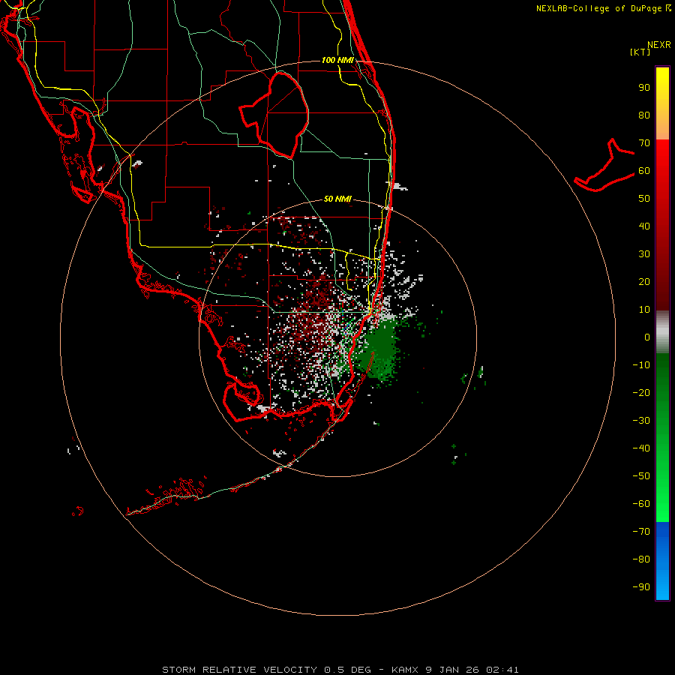675x675 pixels.
Task: Click the 02:41 timestamp in the caption
Action: (x=502, y=670)
